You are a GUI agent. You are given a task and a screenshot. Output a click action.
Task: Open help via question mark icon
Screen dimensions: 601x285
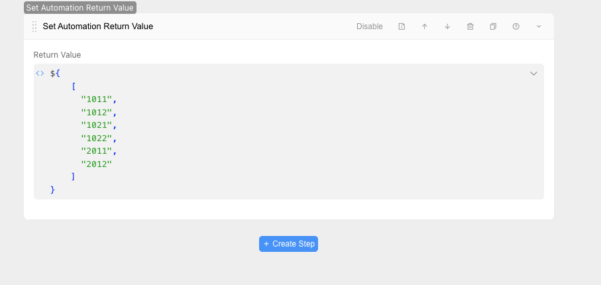tap(516, 27)
